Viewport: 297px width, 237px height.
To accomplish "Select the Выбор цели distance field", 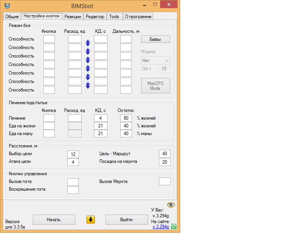I will (x=73, y=154).
